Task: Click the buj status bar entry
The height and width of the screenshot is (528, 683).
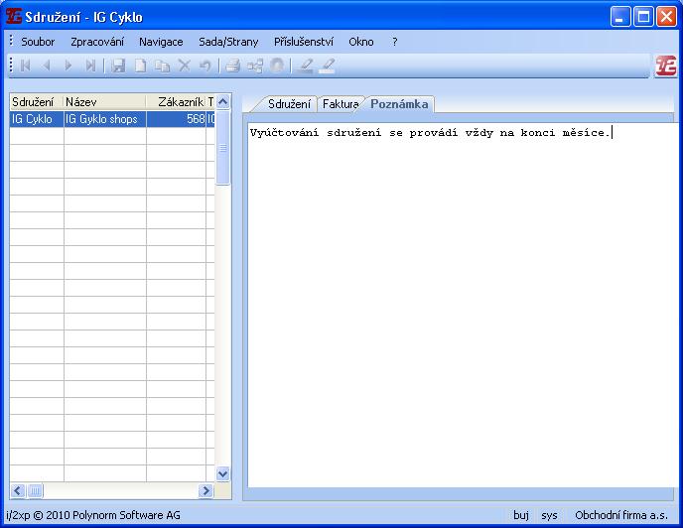Action: click(x=521, y=515)
